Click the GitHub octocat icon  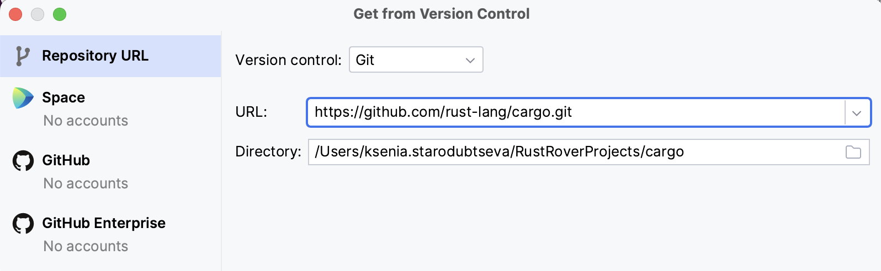coord(23,161)
